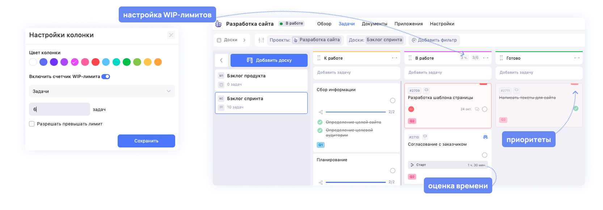Image resolution: width=603 pixels, height=210 pixels.
Task: Click Q2 tag on Согласование с заказчиком
Action: (412, 177)
